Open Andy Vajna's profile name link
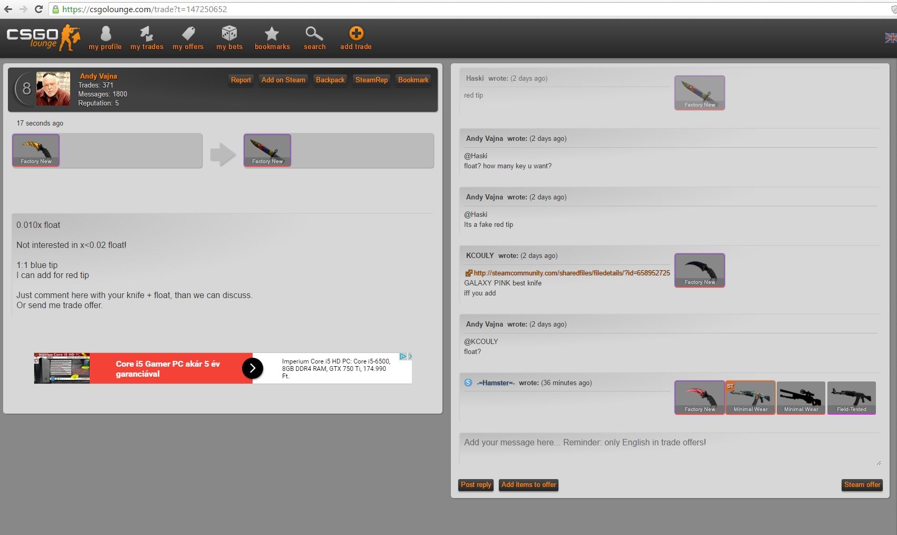The height and width of the screenshot is (535, 897). point(99,76)
